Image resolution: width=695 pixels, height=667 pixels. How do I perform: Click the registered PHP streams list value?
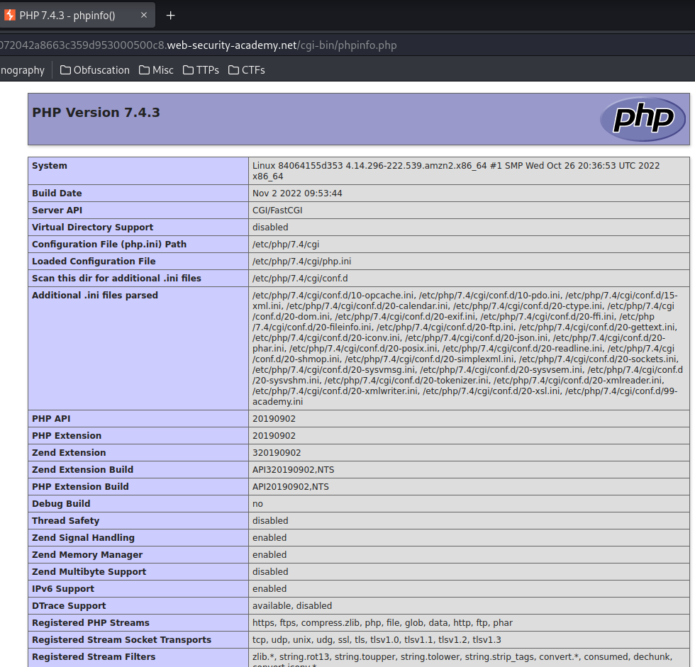pyautogui.click(x=382, y=623)
